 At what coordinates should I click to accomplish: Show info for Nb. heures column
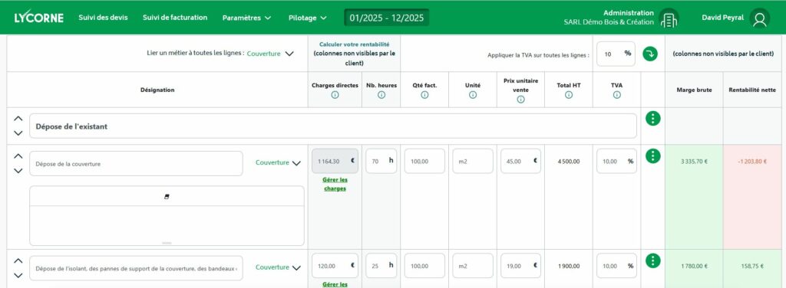tap(381, 95)
